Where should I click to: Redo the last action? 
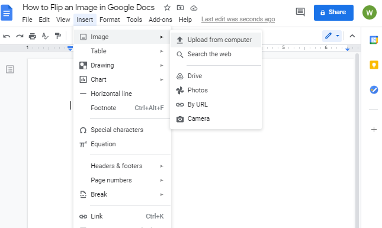(20, 36)
